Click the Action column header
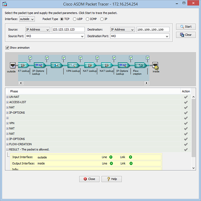 pos(186,91)
